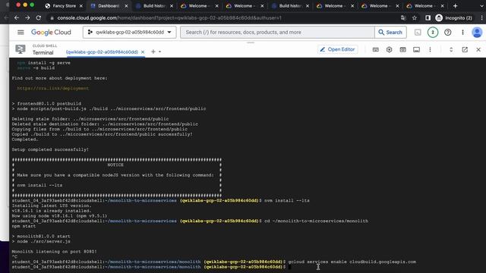Expand the new session dropdown arrow
Screen dimensions: 486x273
[160, 52]
